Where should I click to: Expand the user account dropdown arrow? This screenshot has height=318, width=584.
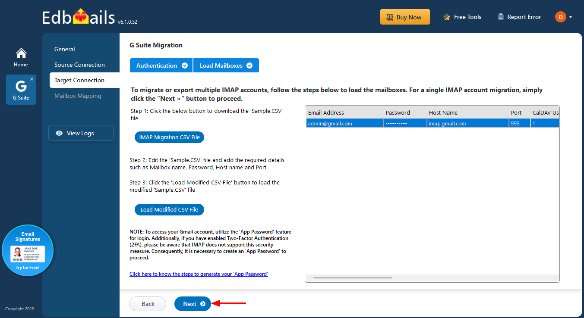coord(571,18)
